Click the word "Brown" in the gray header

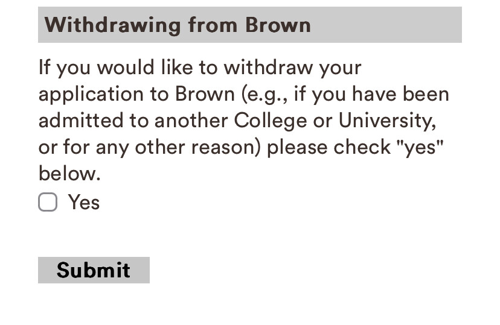coord(278,25)
